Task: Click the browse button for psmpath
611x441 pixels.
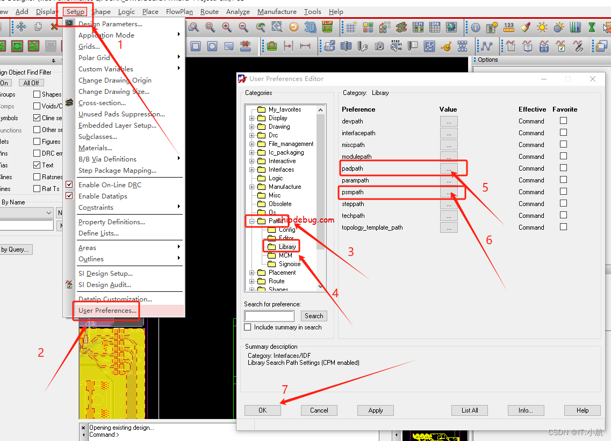Action: click(449, 192)
